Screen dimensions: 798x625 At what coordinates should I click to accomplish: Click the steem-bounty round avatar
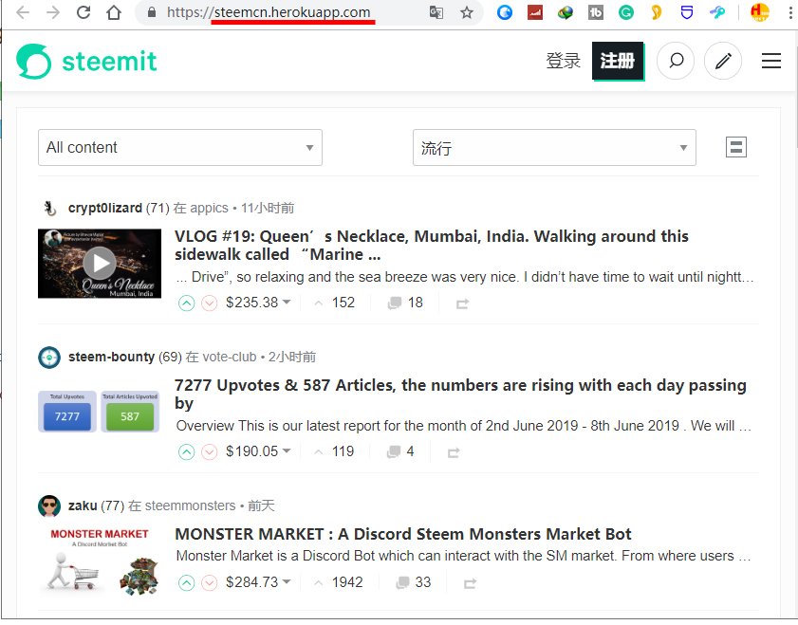pyautogui.click(x=49, y=358)
